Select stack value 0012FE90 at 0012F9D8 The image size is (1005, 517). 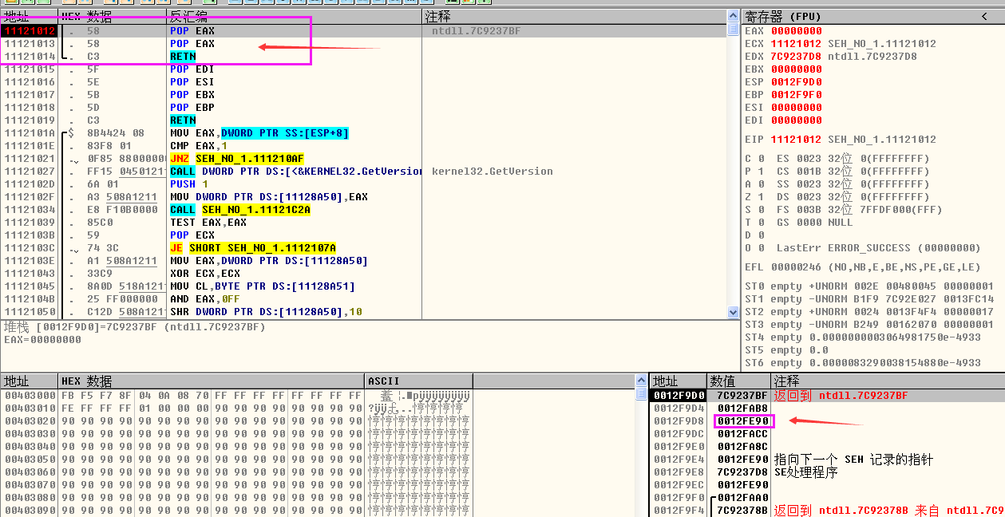tap(742, 420)
